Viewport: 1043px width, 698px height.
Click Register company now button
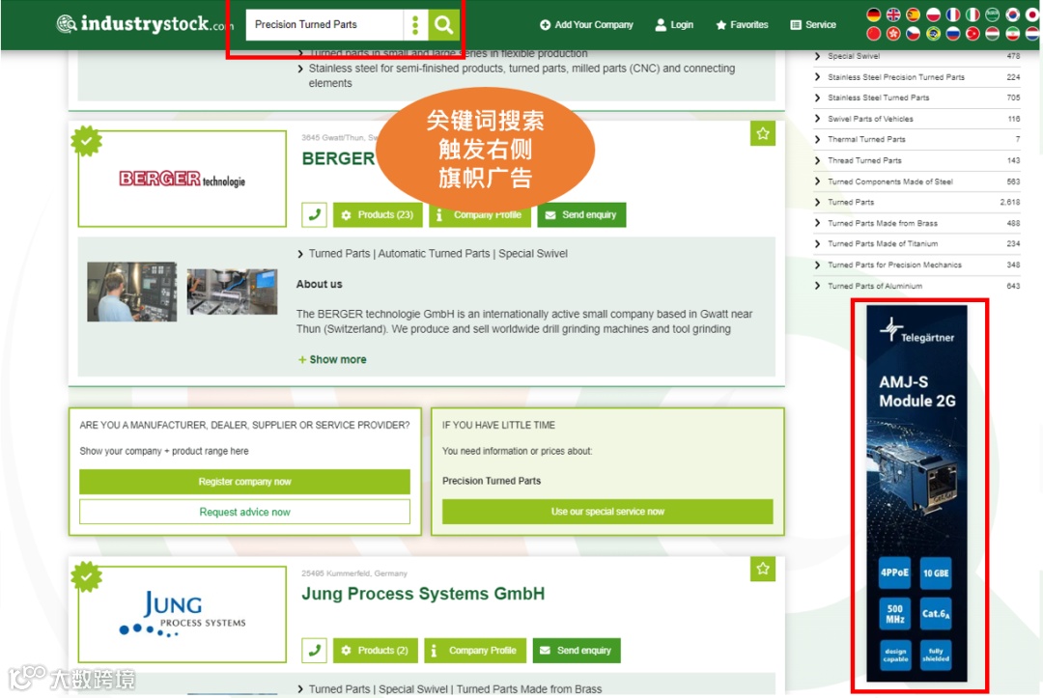coord(244,482)
